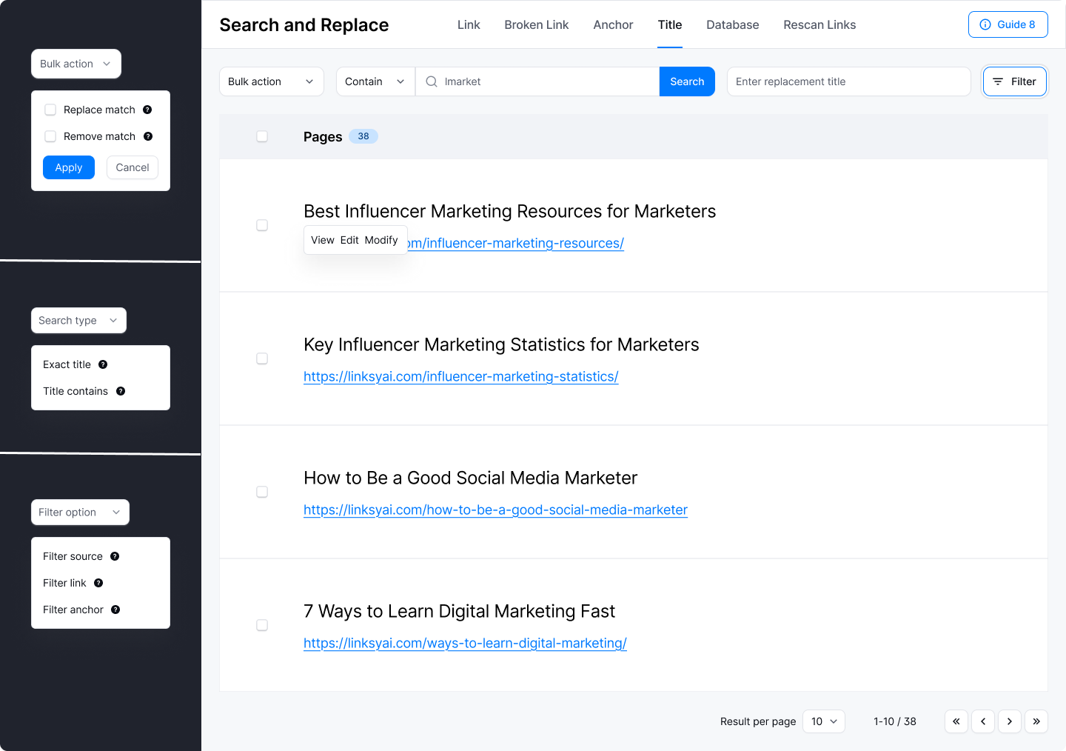Jump to first page with double-left arrow

[x=956, y=721]
